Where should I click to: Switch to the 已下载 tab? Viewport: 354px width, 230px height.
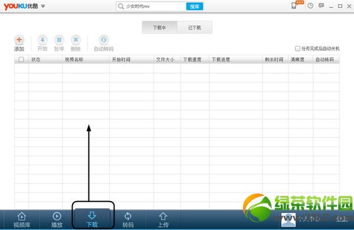[x=195, y=28]
